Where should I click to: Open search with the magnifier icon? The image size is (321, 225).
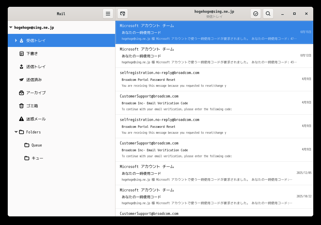click(x=268, y=14)
